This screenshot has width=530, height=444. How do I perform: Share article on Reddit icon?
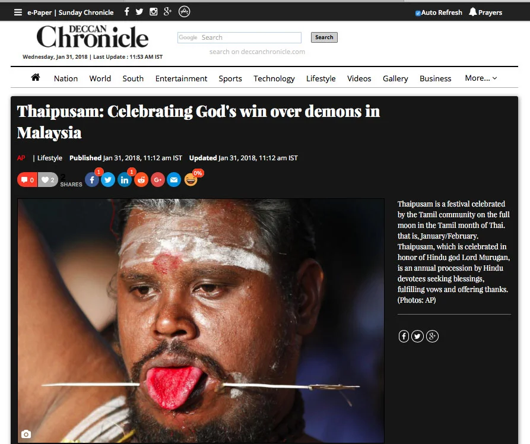pos(141,180)
